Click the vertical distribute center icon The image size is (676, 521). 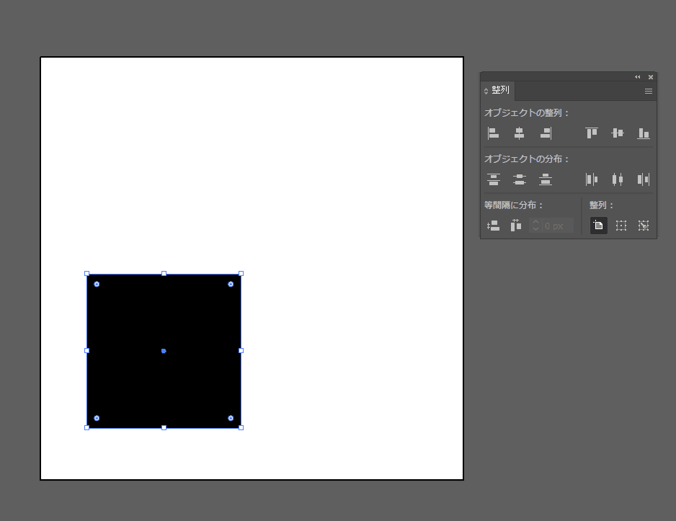point(519,179)
